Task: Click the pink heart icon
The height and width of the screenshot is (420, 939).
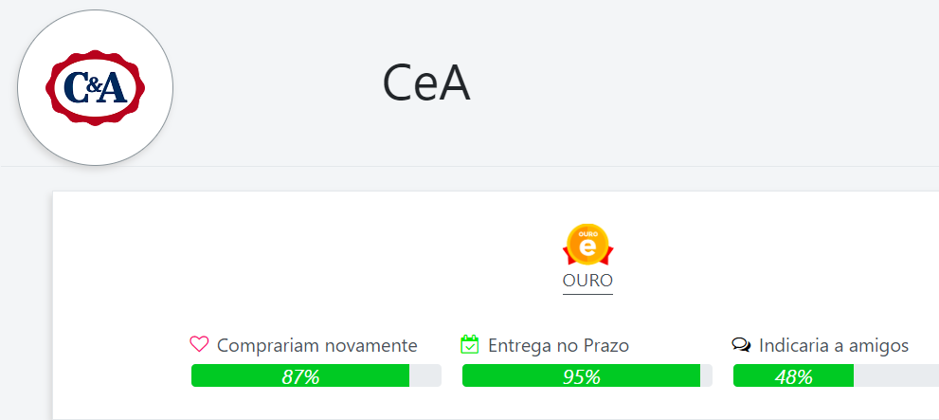Action: pyautogui.click(x=199, y=344)
